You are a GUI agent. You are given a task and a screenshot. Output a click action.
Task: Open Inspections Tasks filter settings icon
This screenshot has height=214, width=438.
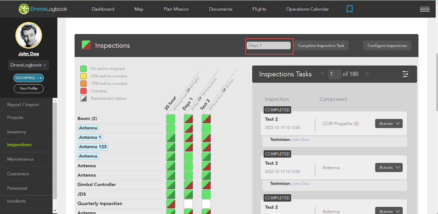click(405, 74)
